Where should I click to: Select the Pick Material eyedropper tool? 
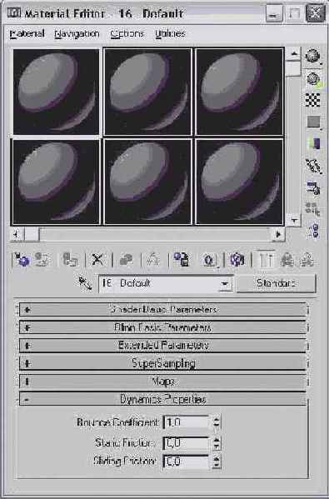tap(85, 283)
